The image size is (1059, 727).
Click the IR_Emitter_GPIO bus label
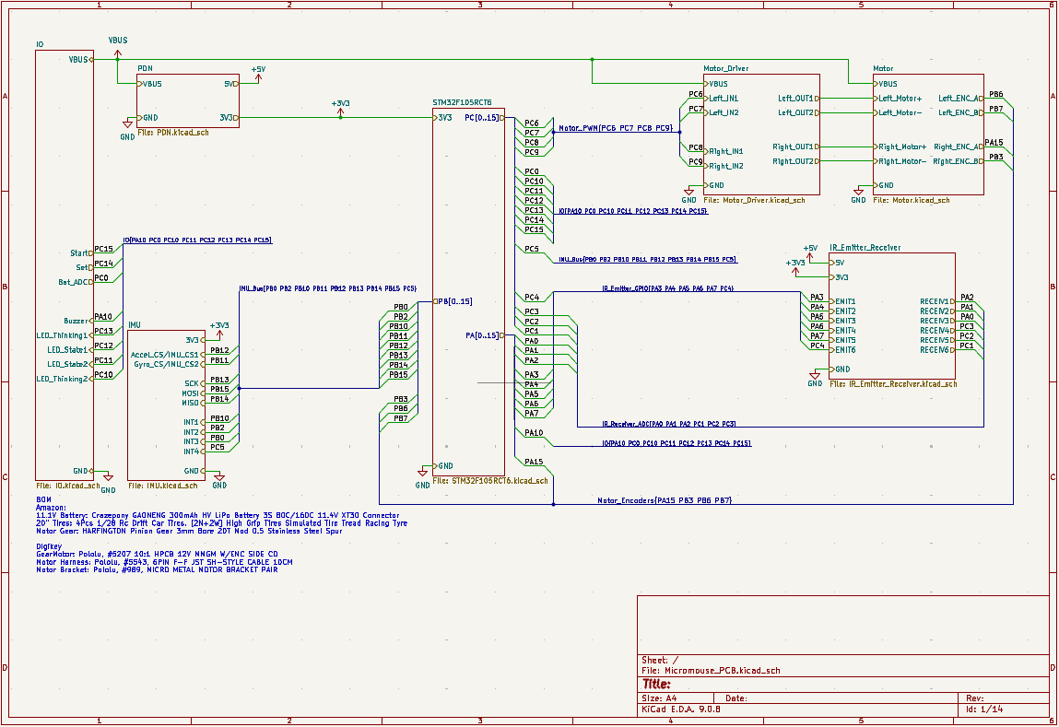coord(668,288)
